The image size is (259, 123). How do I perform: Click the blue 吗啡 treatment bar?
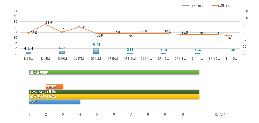54,101
